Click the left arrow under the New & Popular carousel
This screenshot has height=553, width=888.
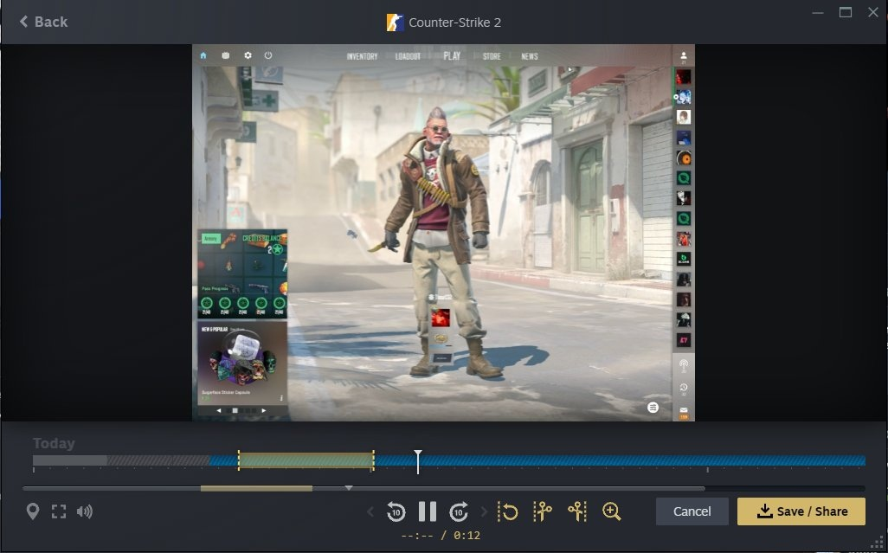click(x=219, y=410)
